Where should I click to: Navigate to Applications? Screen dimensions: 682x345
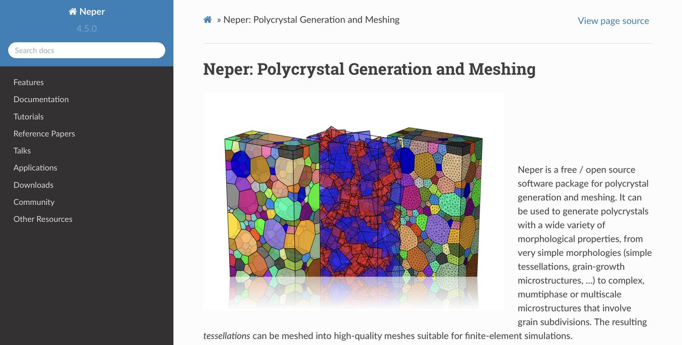pyautogui.click(x=35, y=167)
